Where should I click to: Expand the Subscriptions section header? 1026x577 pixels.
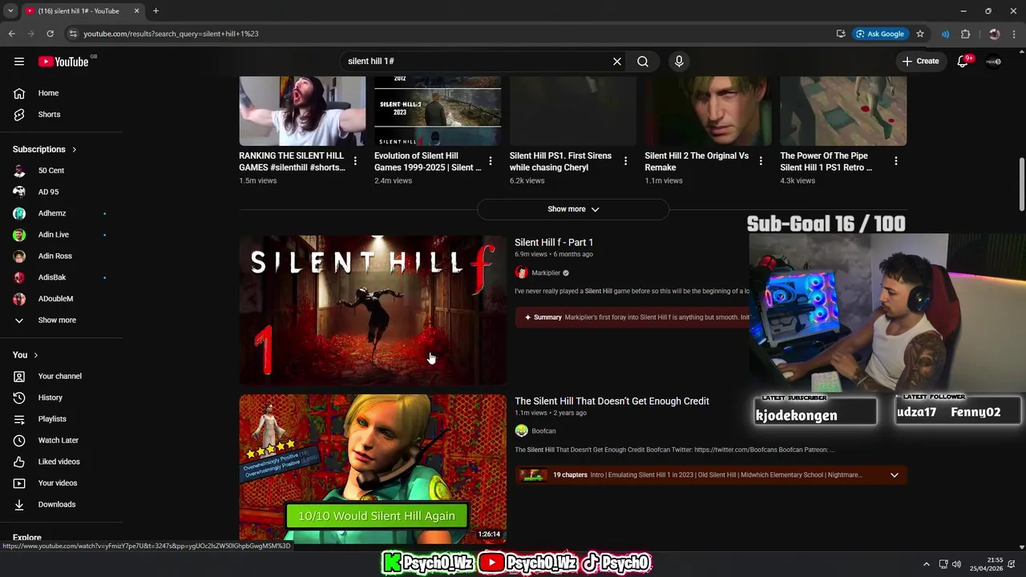(44, 149)
